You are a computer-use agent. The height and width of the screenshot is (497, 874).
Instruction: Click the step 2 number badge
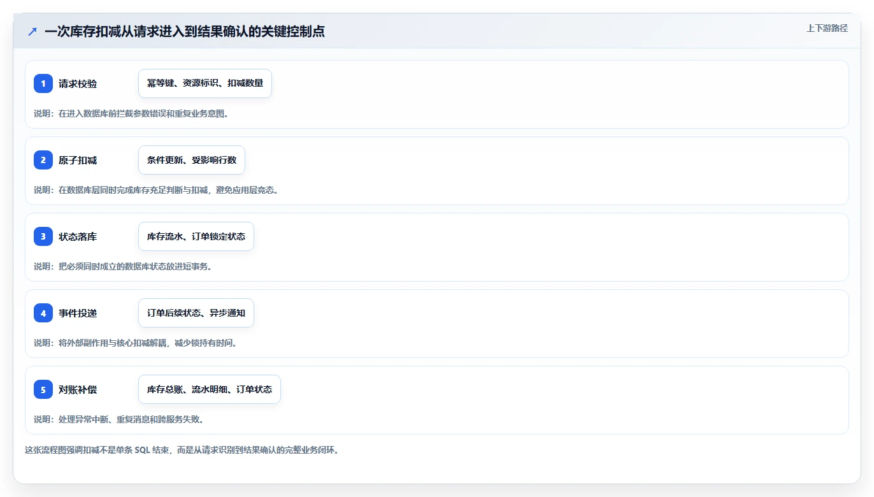coord(43,160)
